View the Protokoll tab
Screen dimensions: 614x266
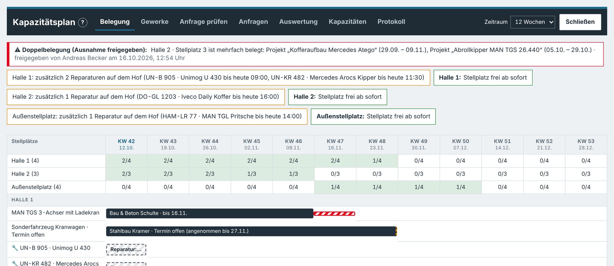(x=391, y=22)
